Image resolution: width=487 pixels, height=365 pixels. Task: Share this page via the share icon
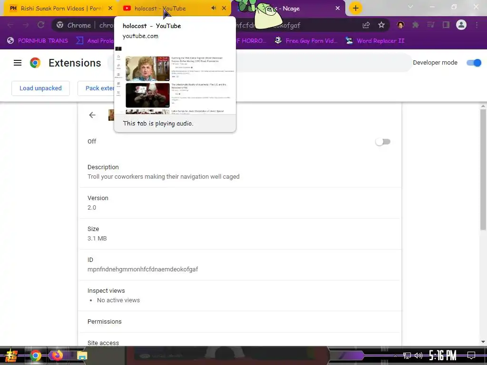(366, 25)
